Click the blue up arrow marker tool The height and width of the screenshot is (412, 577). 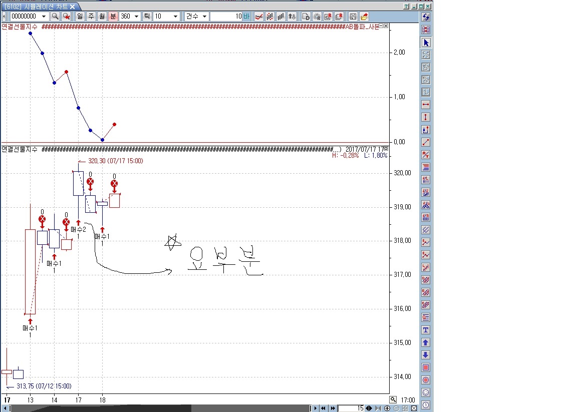426,342
